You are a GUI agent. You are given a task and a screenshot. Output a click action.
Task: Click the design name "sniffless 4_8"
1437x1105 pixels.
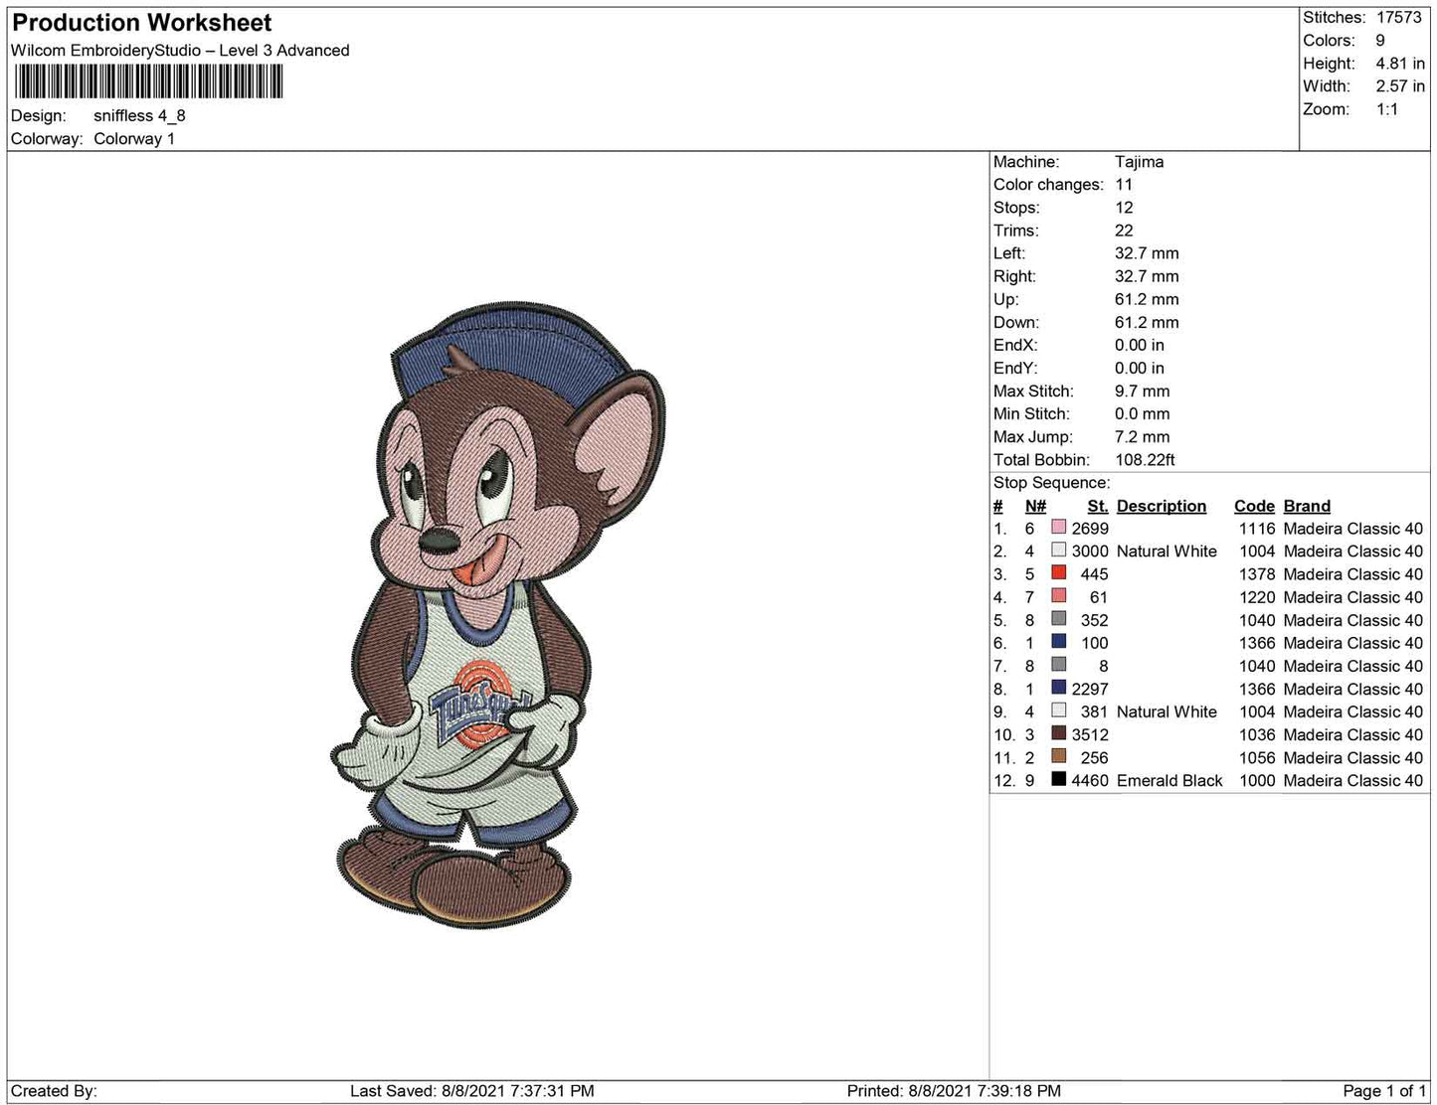[139, 115]
